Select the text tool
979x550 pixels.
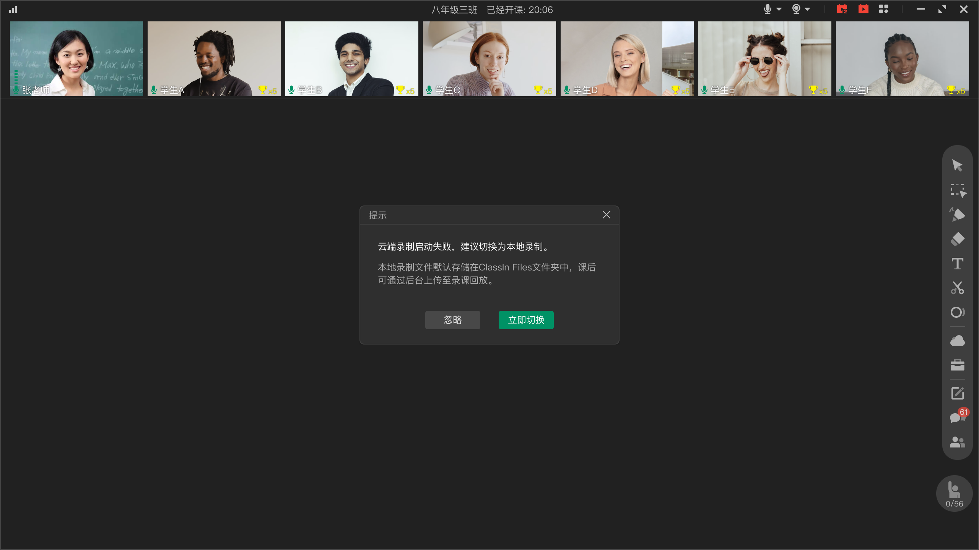click(957, 264)
